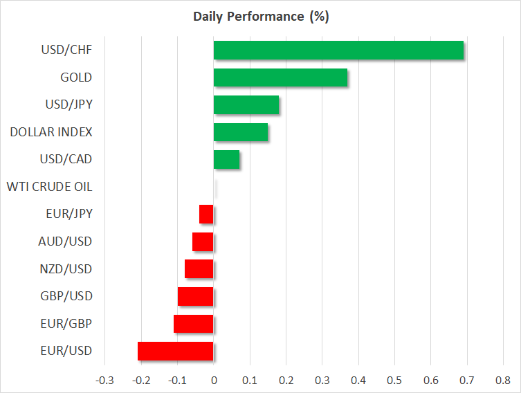Click the 0.5 axis tick label
The image size is (521, 393).
click(394, 380)
